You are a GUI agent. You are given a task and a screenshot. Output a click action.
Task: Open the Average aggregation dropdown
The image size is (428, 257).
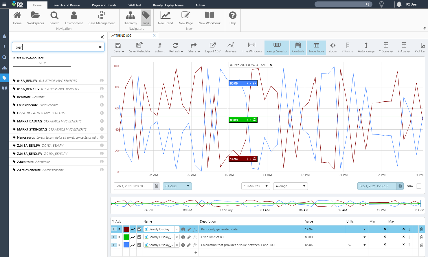tap(290, 186)
